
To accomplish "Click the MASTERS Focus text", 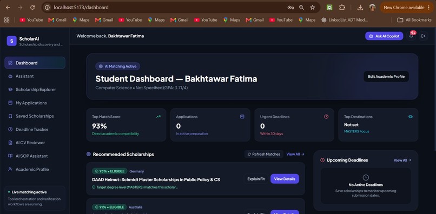I will [356, 131].
